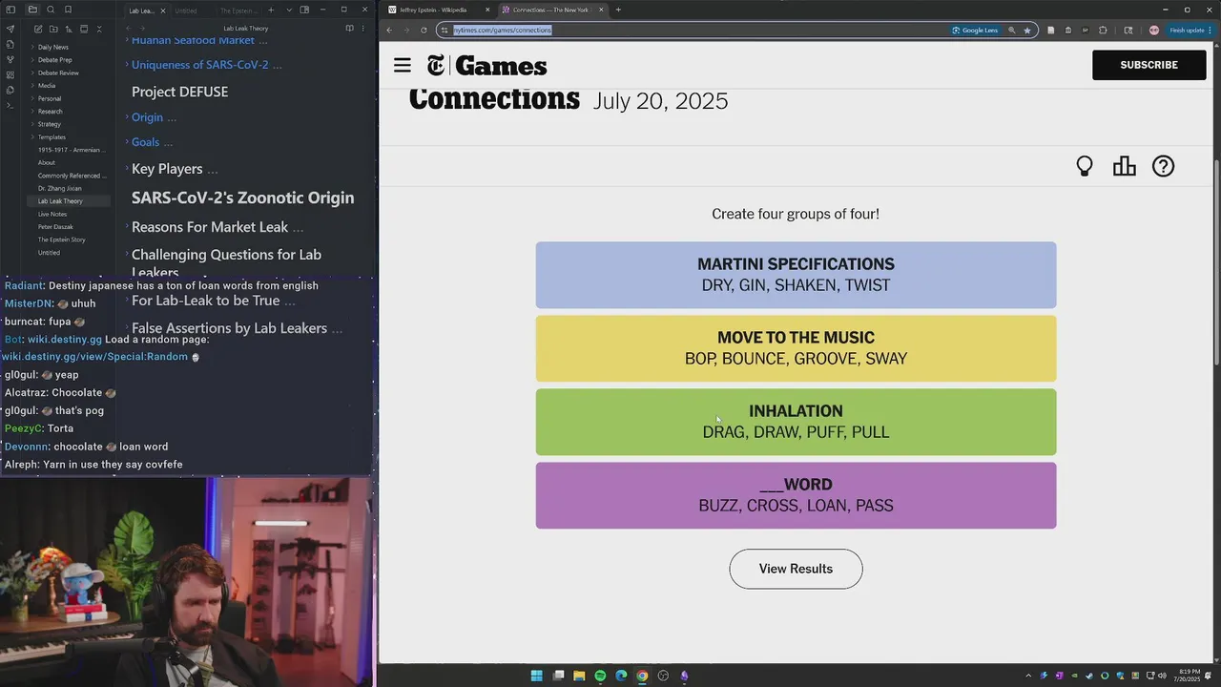The width and height of the screenshot is (1221, 687).
Task: Open the NYT Games hamburger menu
Action: pos(403,65)
